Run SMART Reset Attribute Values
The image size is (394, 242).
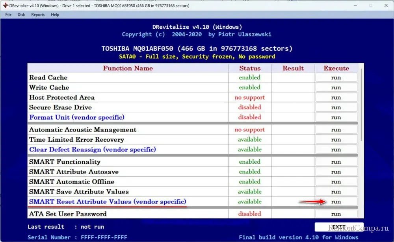coord(336,201)
